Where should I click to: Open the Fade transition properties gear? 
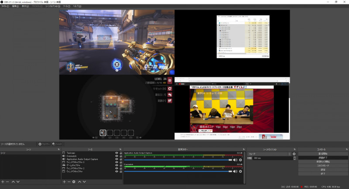point(294,154)
